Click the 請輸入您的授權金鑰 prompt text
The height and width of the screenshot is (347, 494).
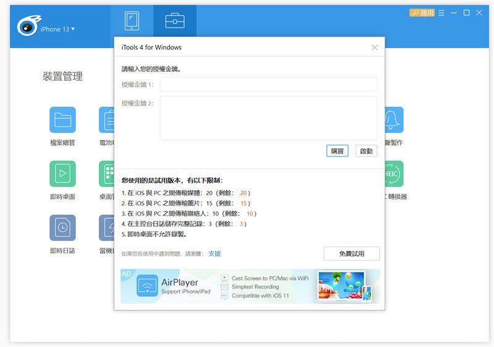coord(151,69)
